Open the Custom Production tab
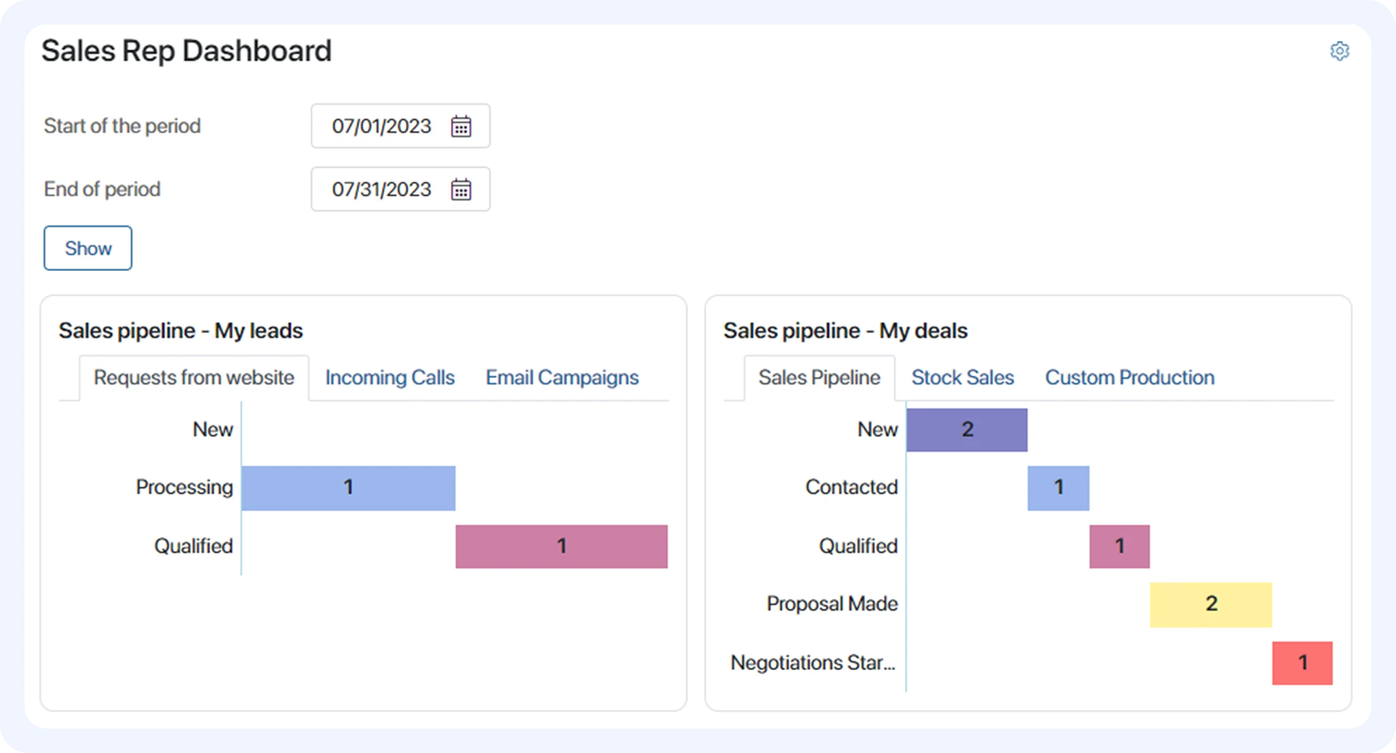This screenshot has height=753, width=1396. click(1130, 378)
